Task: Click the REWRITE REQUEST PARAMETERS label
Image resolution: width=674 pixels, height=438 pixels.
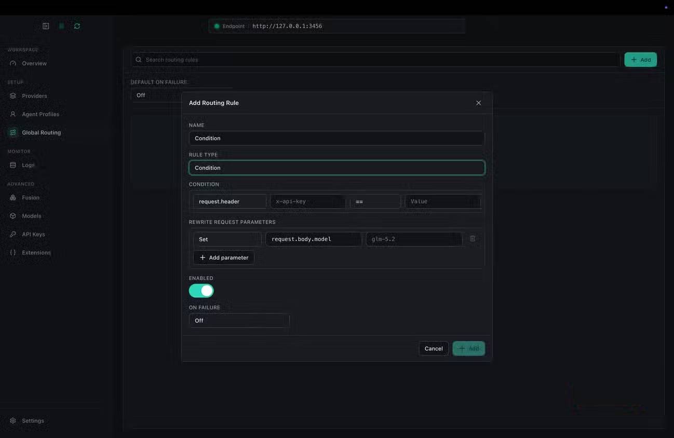Action: 232,222
